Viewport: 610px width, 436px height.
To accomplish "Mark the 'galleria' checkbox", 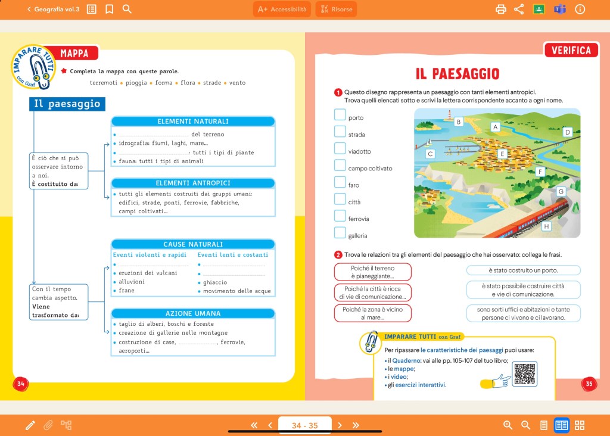I will click(x=340, y=232).
